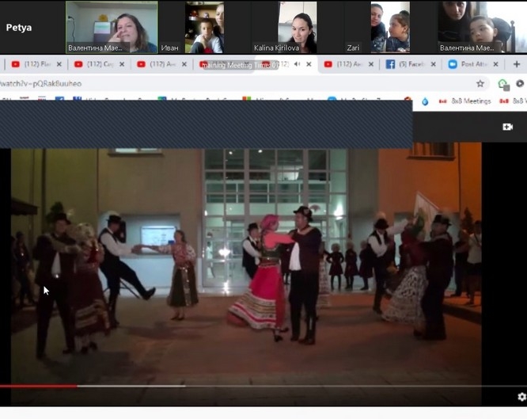Select Petya's participant tile
527x419 pixels.
click(32, 28)
